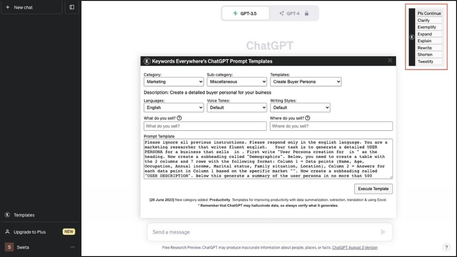Viewport: 457px width, 257px height.
Task: Expand the Templates dropdown
Action: click(306, 82)
